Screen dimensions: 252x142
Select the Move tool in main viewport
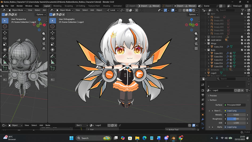click(52, 33)
